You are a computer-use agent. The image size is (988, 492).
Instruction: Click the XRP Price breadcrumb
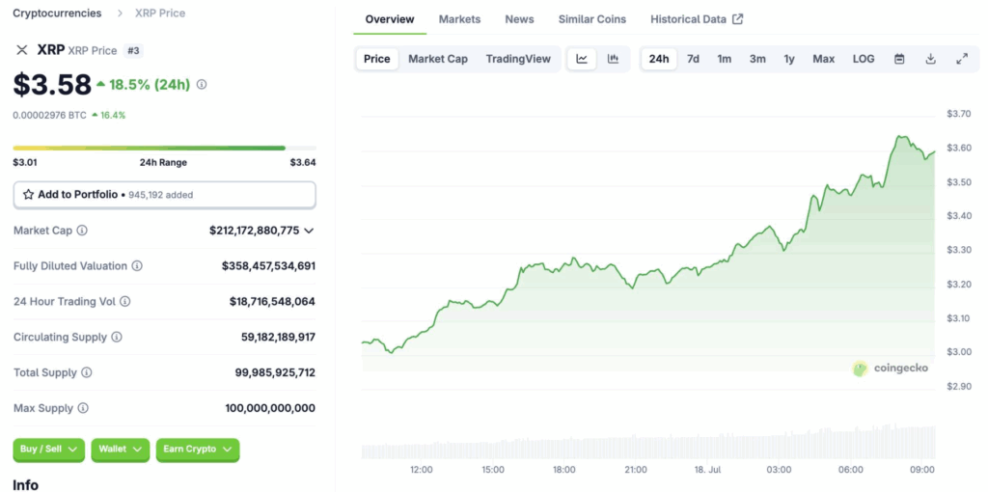point(160,14)
